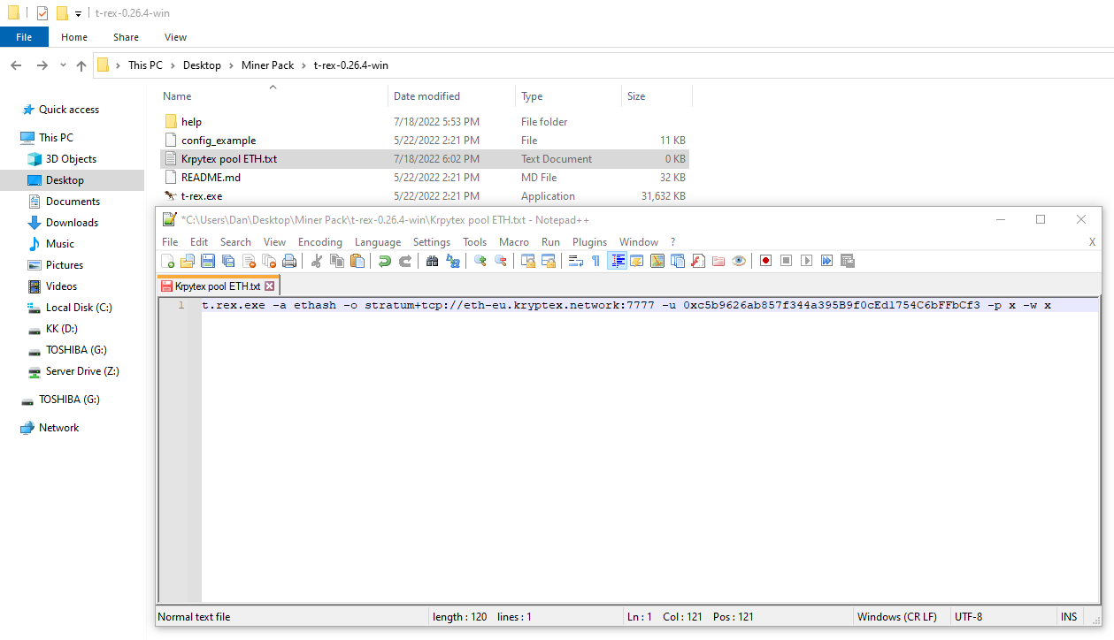Click Explorer's Back navigation arrow
Viewport: 1114px width, 640px height.
coord(16,65)
